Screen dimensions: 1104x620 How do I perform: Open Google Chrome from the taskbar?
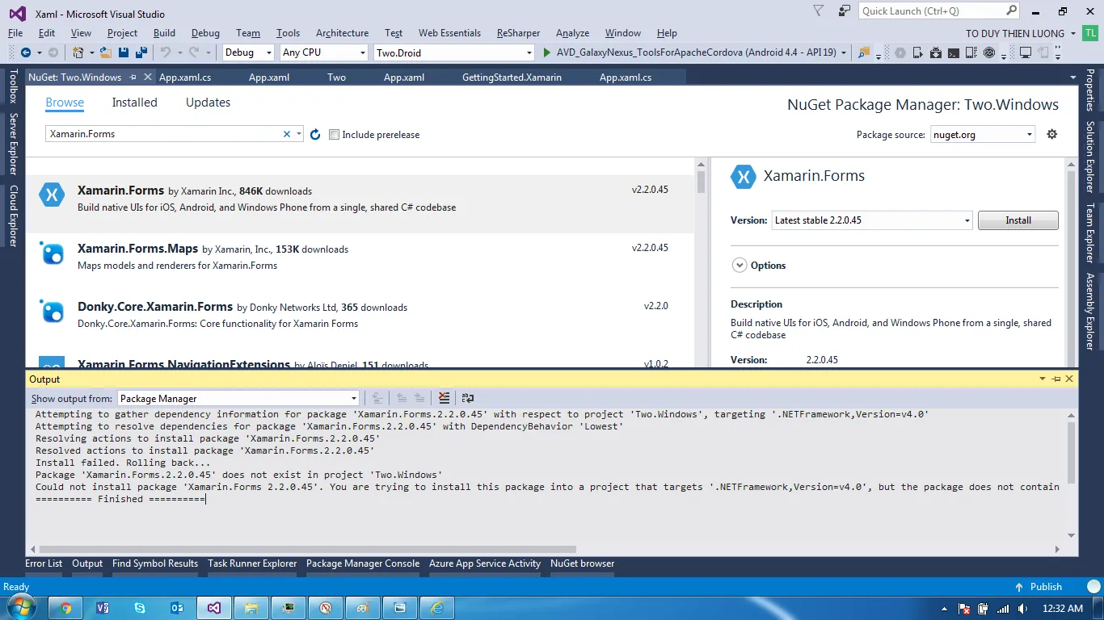(x=66, y=608)
